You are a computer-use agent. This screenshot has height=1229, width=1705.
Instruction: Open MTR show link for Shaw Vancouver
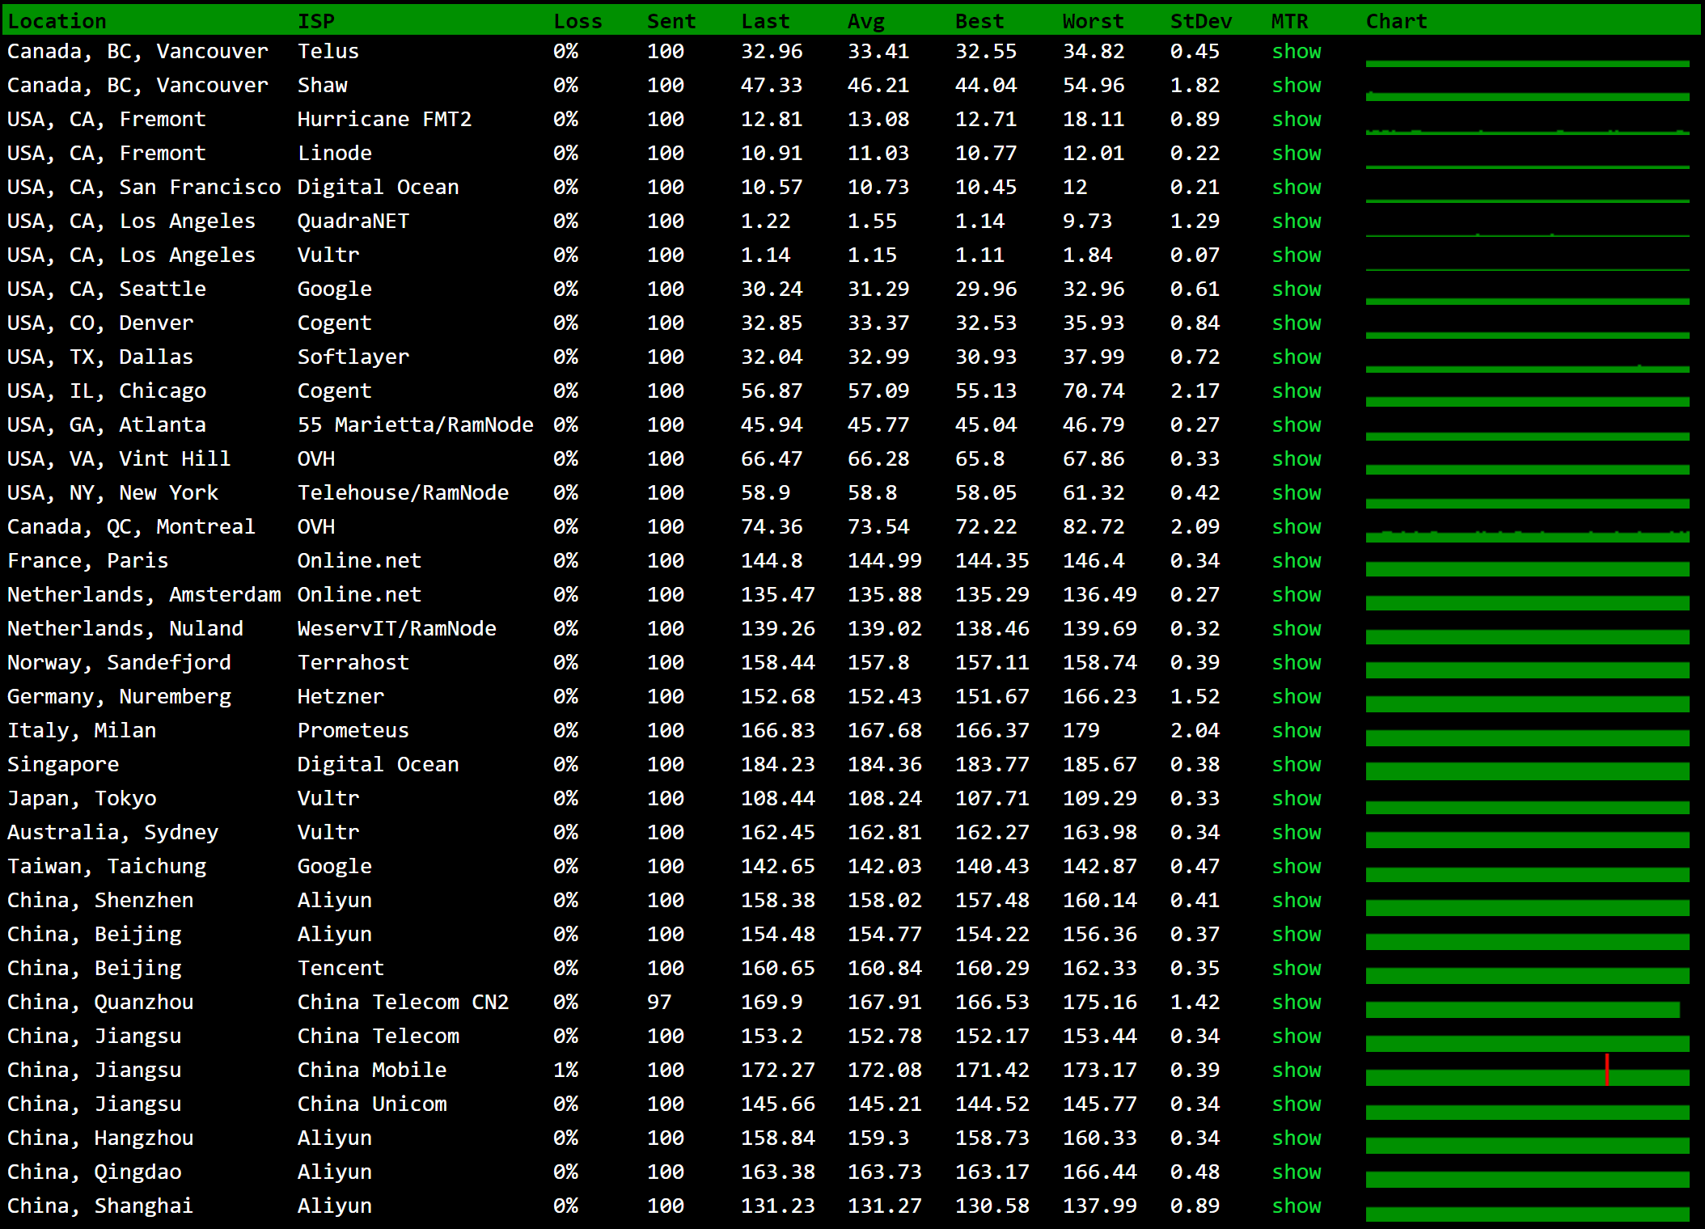[1297, 86]
